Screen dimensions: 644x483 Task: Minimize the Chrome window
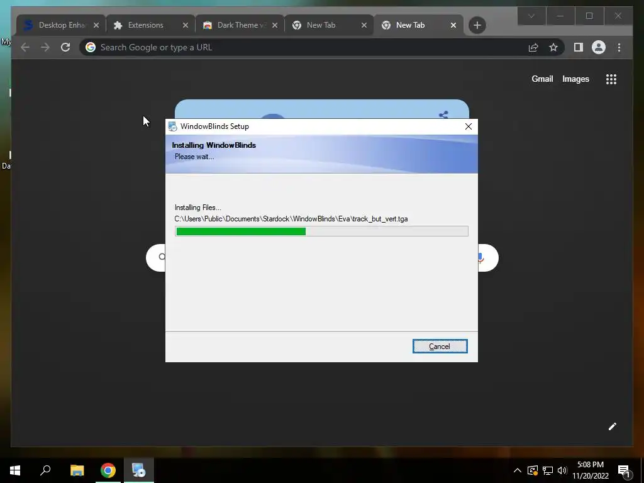(x=560, y=16)
